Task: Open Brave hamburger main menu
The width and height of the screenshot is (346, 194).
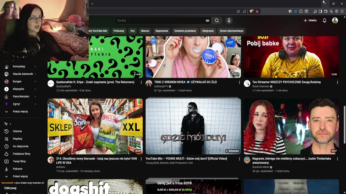Action: coord(342,11)
